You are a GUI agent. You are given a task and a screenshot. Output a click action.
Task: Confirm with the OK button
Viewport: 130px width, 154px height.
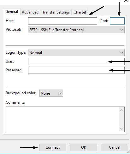click(x=84, y=147)
